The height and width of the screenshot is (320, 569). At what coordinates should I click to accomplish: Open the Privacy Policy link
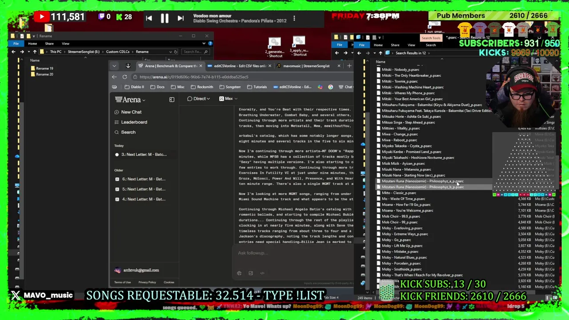click(x=147, y=282)
